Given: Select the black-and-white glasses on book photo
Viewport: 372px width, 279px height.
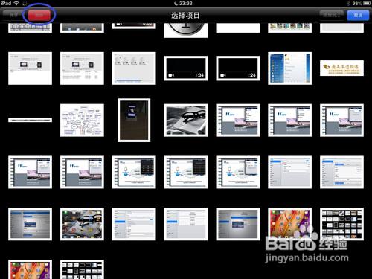Looking at the screenshot, I should [x=186, y=121].
